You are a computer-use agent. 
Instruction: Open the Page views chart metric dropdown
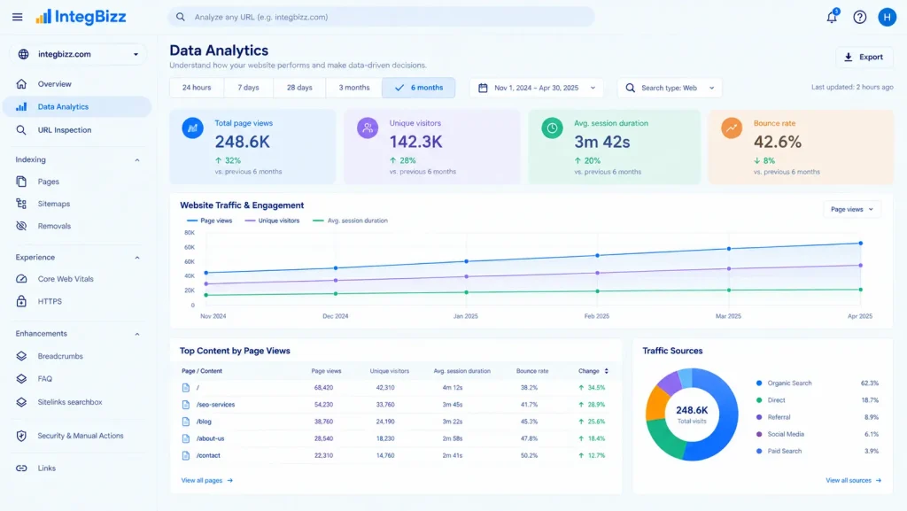tap(852, 209)
